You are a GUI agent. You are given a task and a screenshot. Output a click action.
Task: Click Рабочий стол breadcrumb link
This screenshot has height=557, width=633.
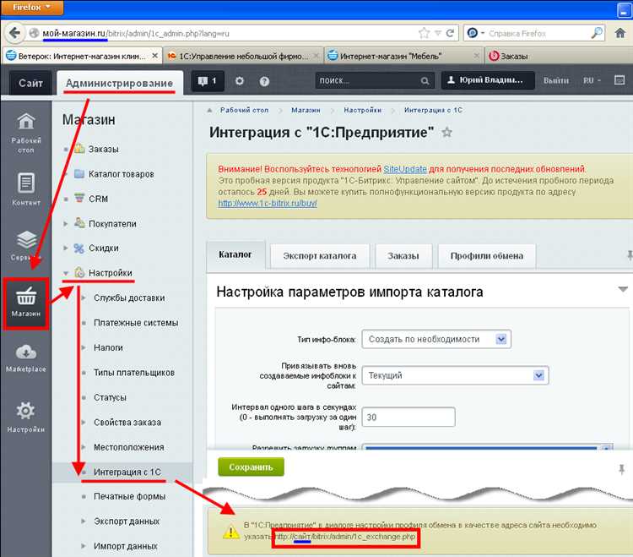click(244, 110)
